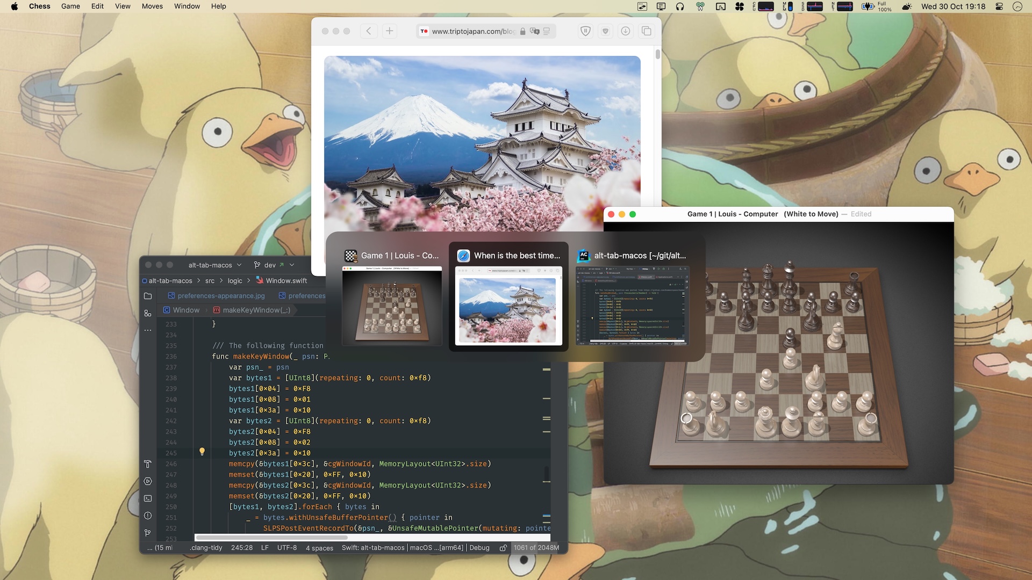The height and width of the screenshot is (580, 1032).
Task: Expand the makeKeyWindow breadcrumb chevron
Action: coord(295,310)
